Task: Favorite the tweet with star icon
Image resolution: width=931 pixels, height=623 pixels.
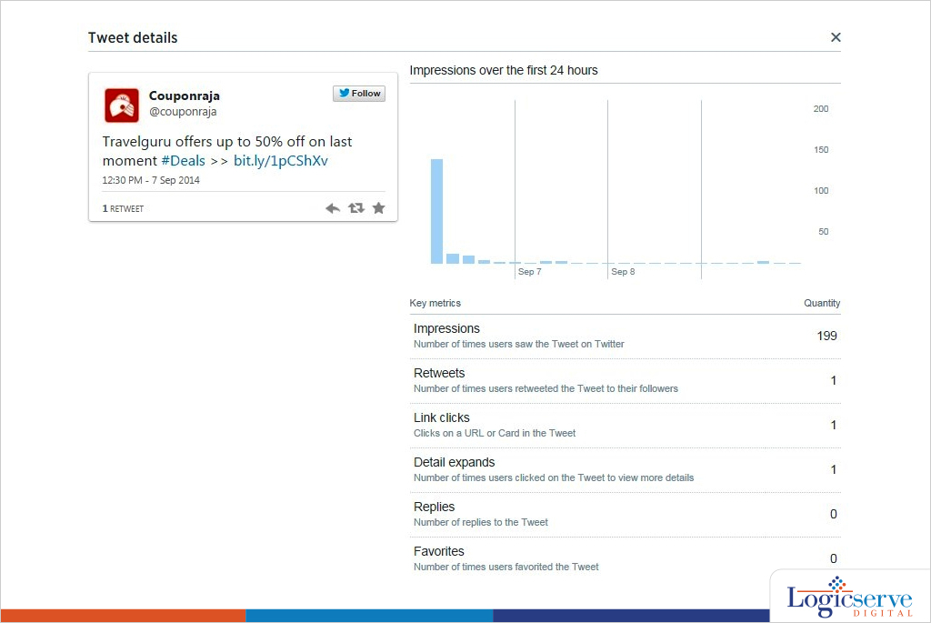Action: pyautogui.click(x=378, y=208)
